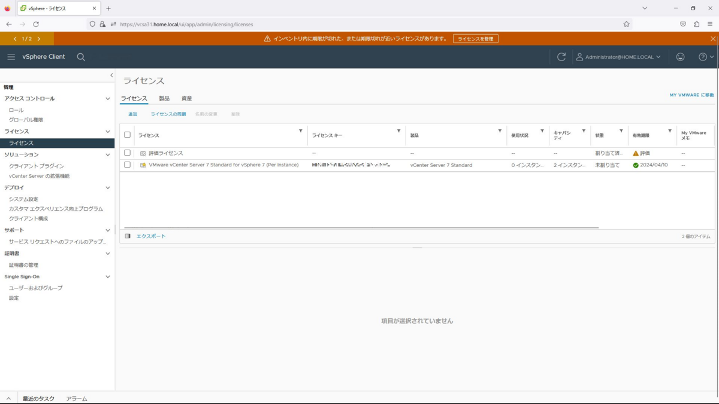Filter the 製品 column

click(x=500, y=130)
